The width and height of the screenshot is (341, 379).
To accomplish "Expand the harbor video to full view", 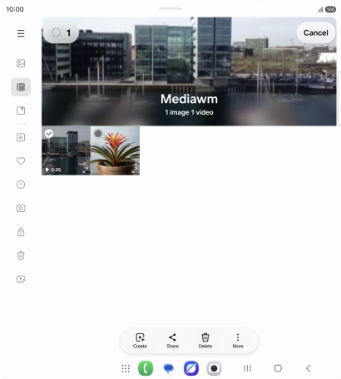I will pos(86,170).
